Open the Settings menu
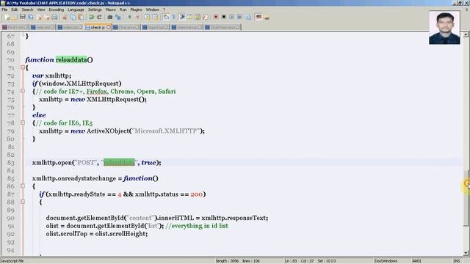Viewport: 470px width, 264px height. [x=95, y=10]
